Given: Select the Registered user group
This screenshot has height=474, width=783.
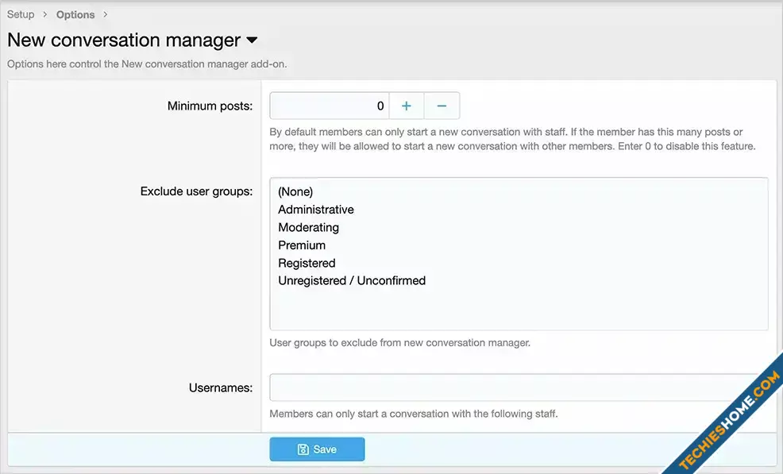Looking at the screenshot, I should (307, 263).
